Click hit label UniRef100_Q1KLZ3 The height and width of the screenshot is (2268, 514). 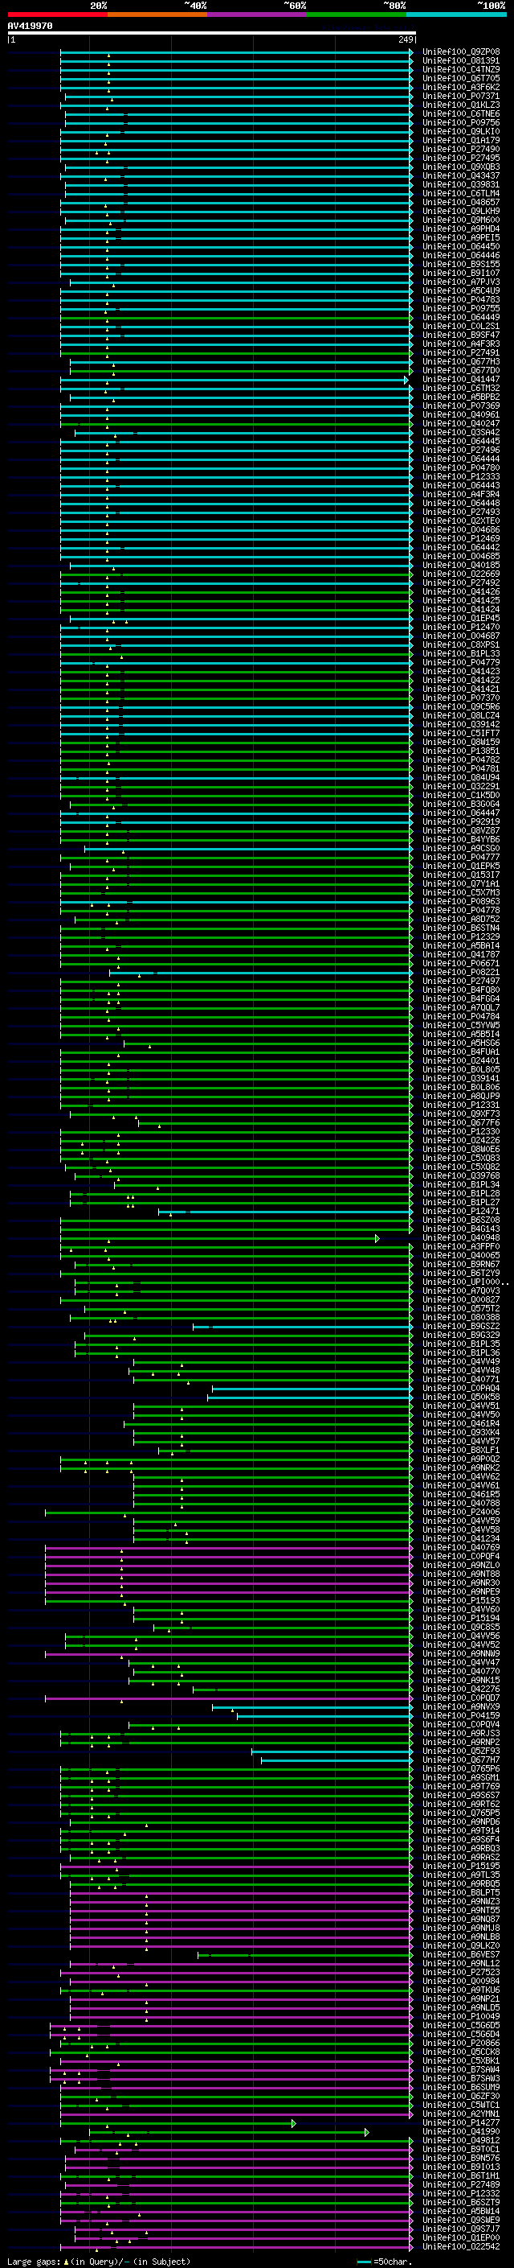(461, 105)
